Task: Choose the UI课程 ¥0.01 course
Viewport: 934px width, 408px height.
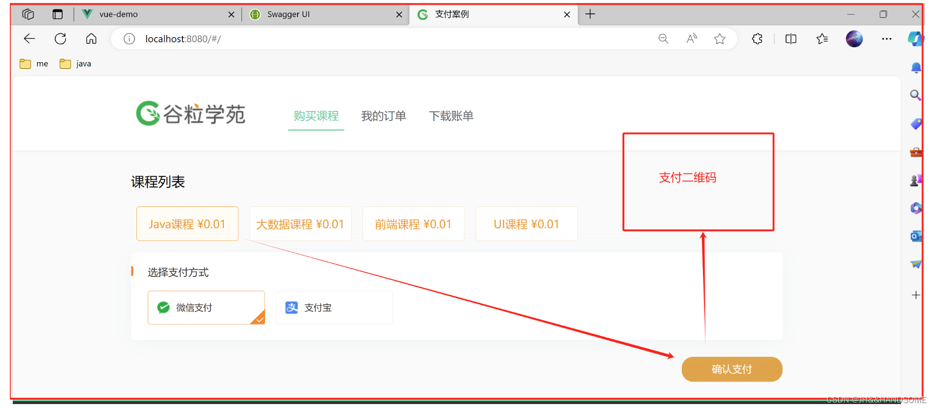Action: click(x=527, y=224)
